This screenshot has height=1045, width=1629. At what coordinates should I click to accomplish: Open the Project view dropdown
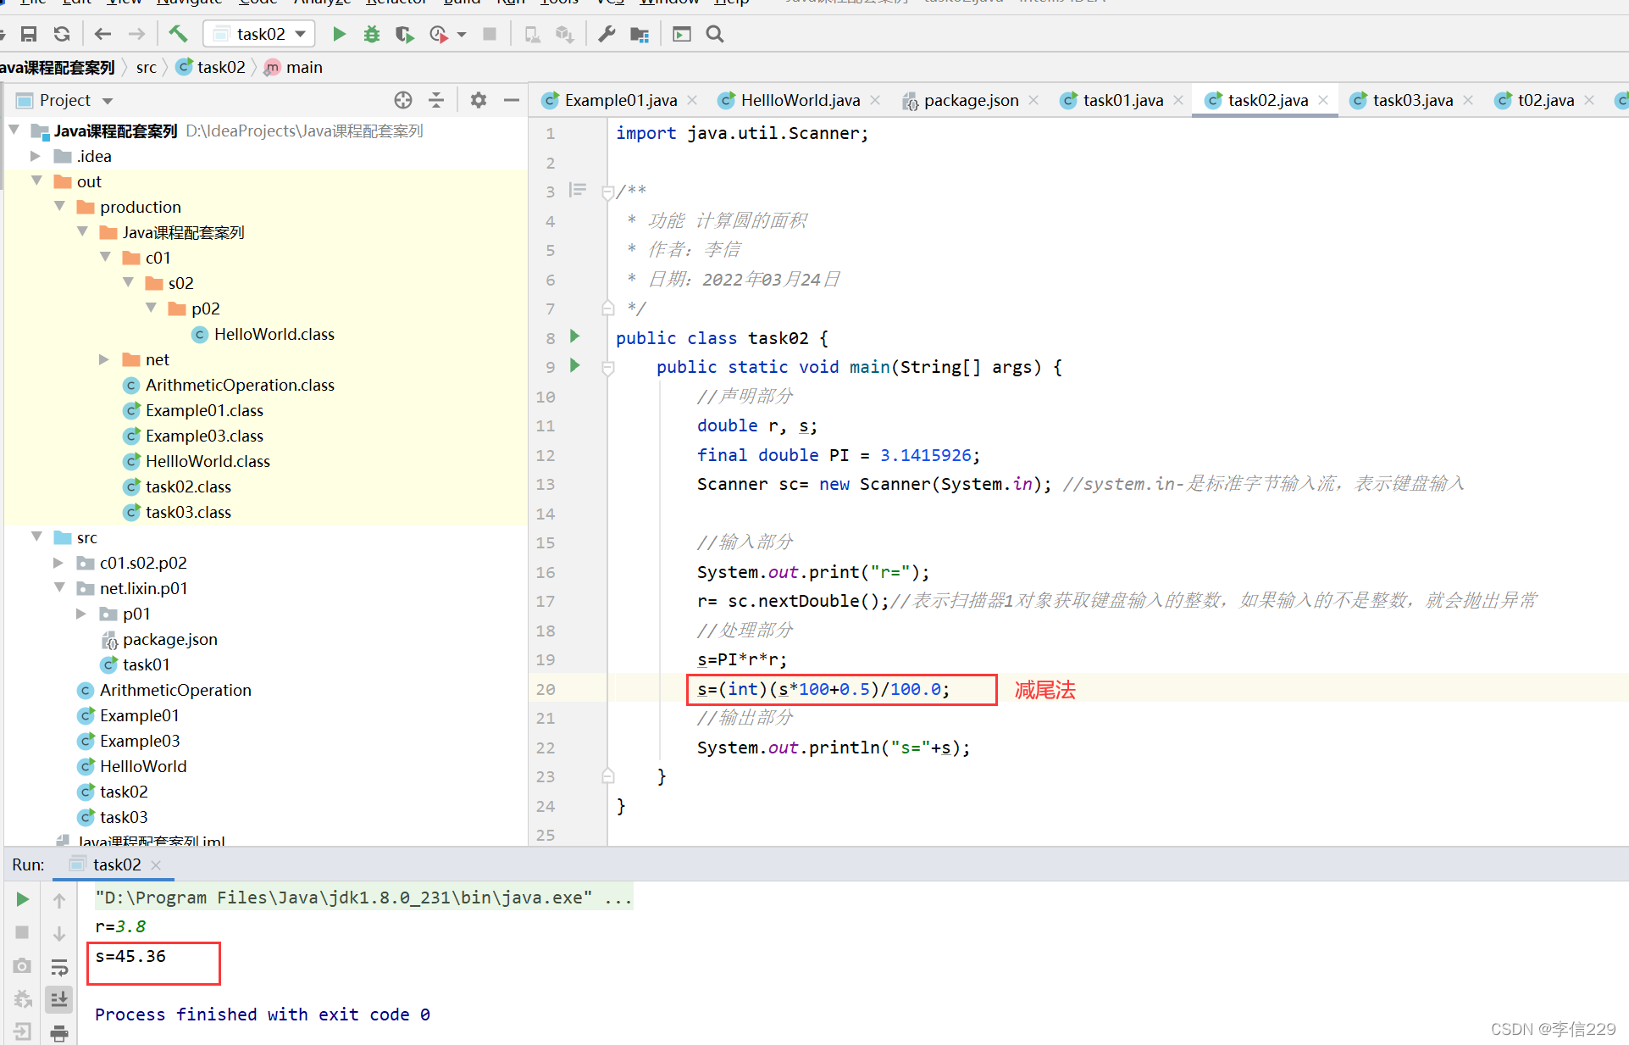pyautogui.click(x=108, y=101)
